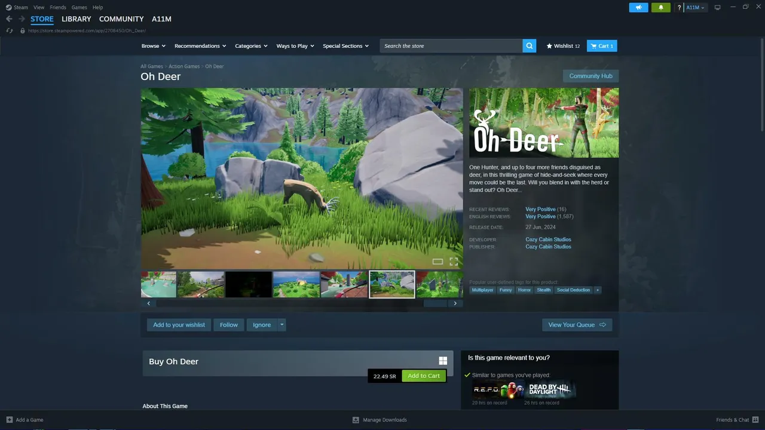Open the Games menu
Image resolution: width=765 pixels, height=430 pixels.
(79, 7)
